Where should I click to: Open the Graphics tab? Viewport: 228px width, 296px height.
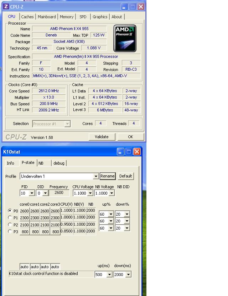pyautogui.click(x=100, y=17)
